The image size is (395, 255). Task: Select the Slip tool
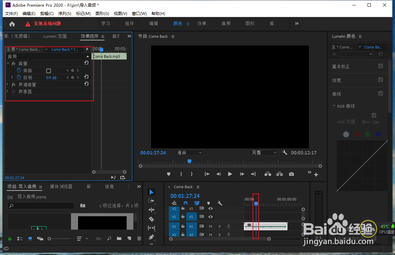click(x=151, y=228)
